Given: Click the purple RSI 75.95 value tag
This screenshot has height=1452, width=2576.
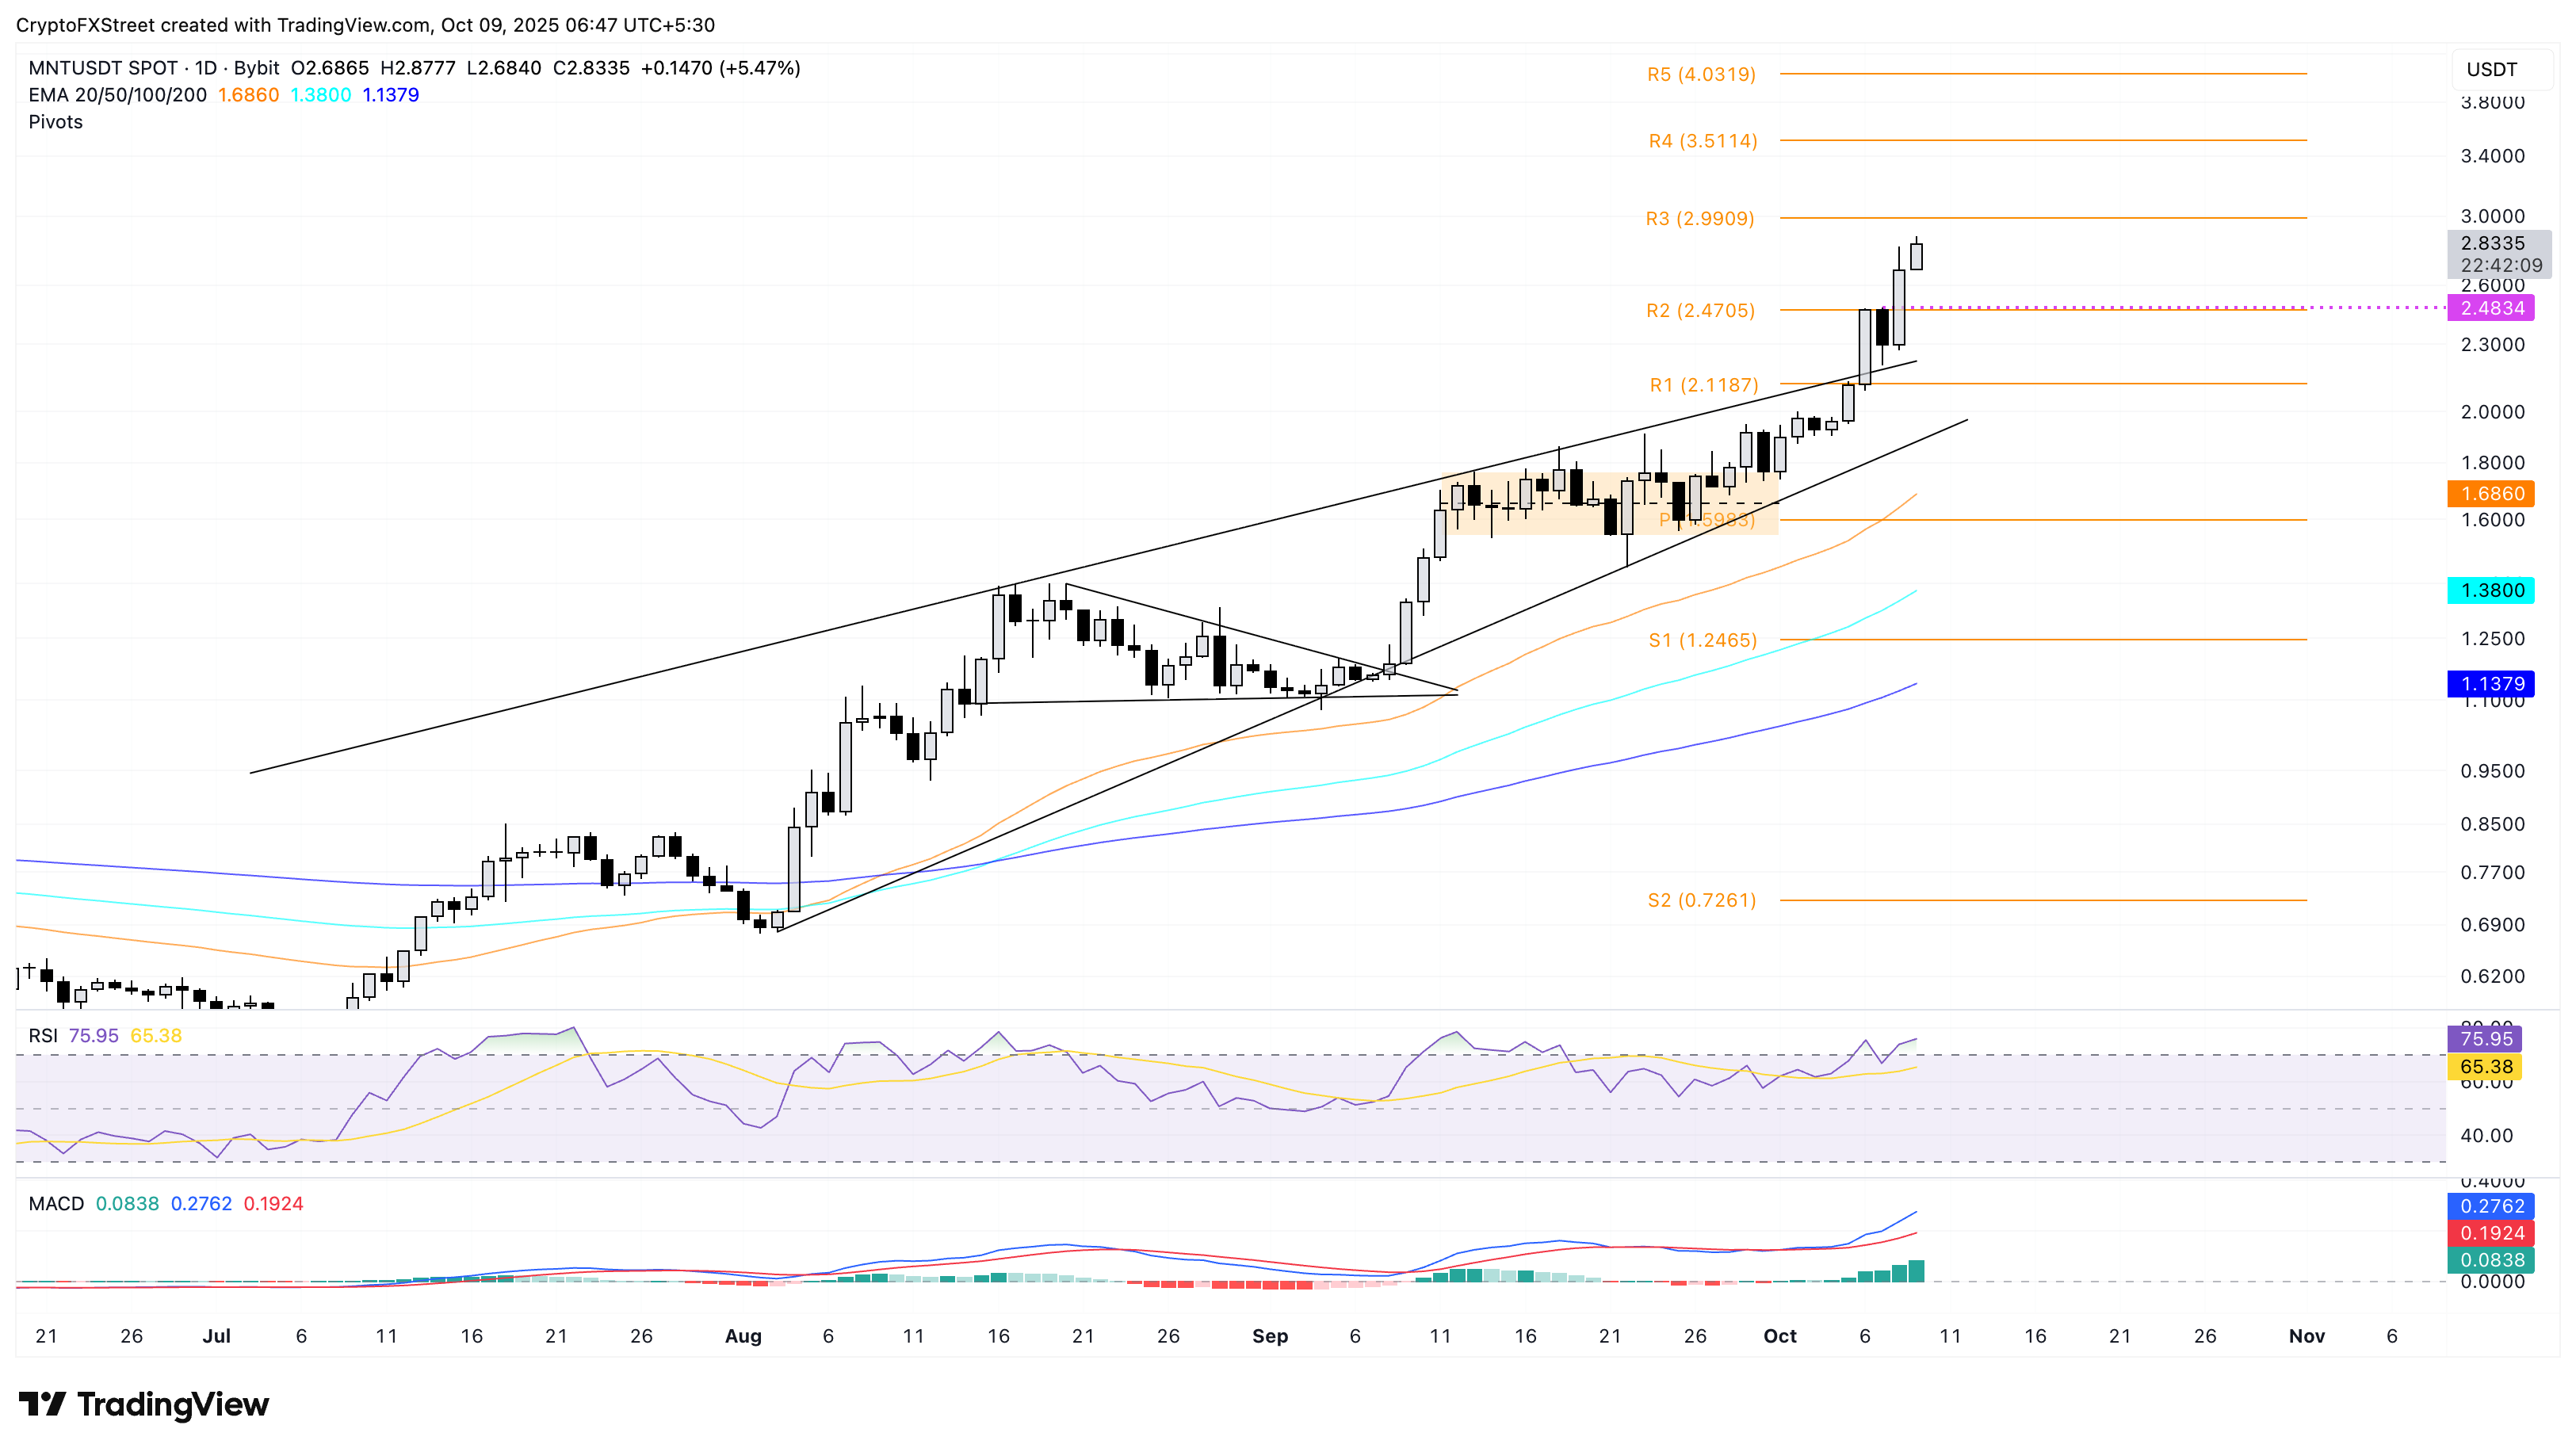Looking at the screenshot, I should [2484, 1039].
